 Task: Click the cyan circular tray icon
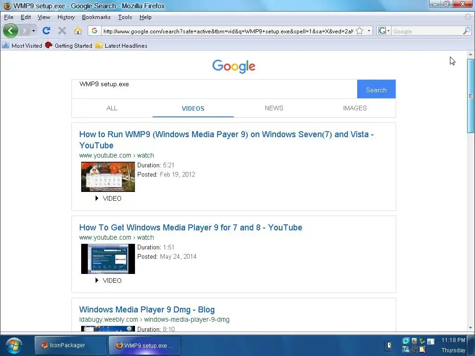(x=405, y=341)
